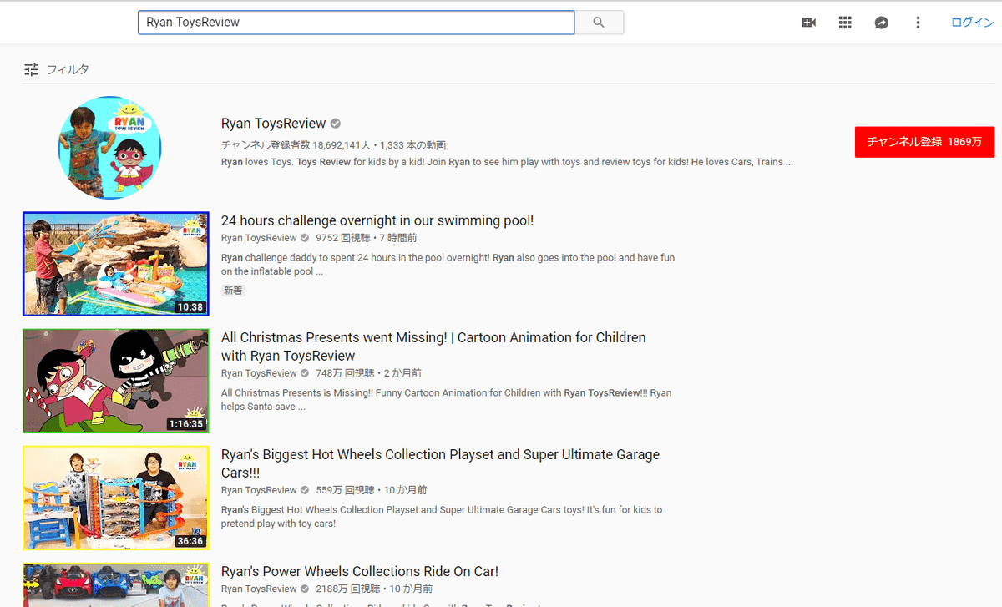Viewport: 1002px width, 607px height.
Task: Play the Hot Wheels Collection thumbnail
Action: point(116,498)
